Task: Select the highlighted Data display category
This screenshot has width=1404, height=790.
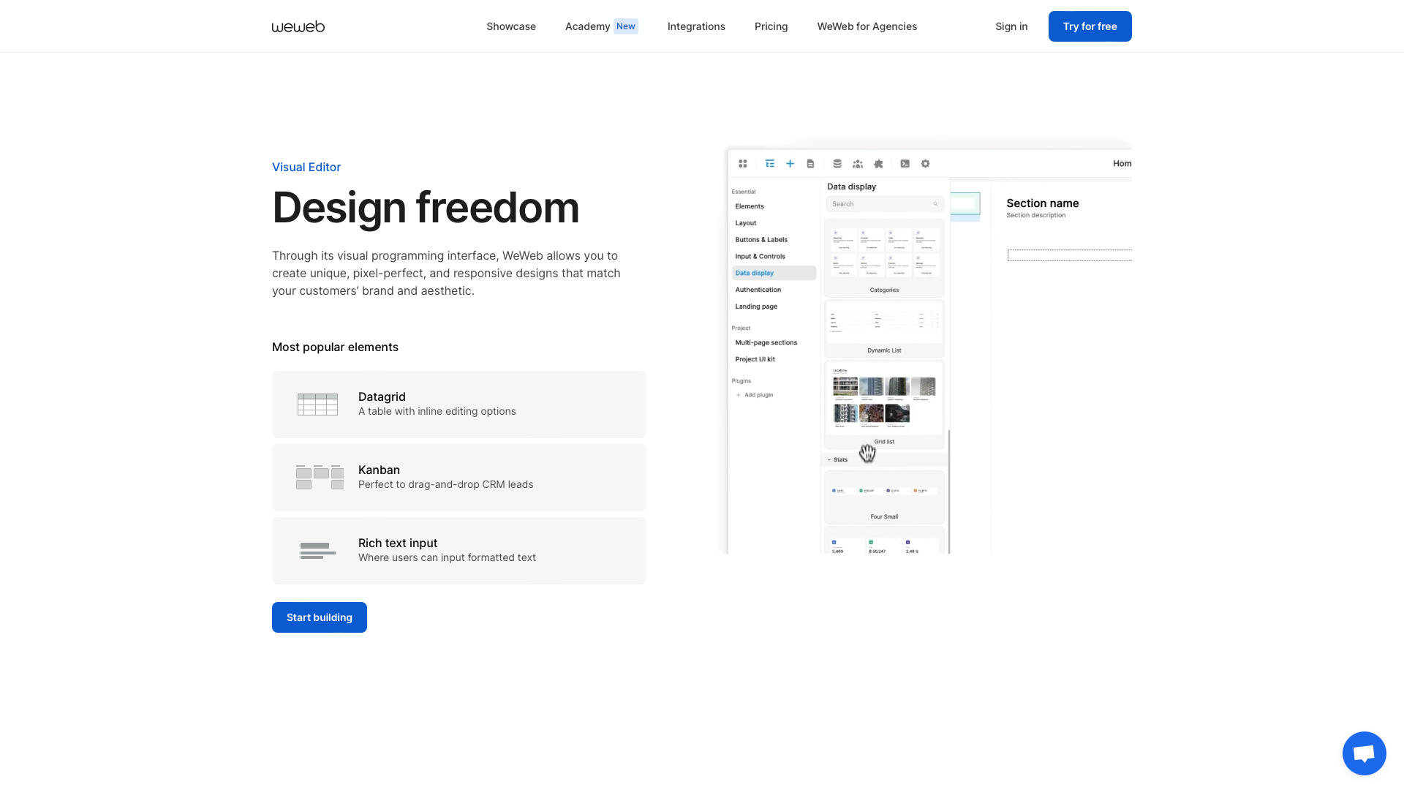Action: (774, 273)
